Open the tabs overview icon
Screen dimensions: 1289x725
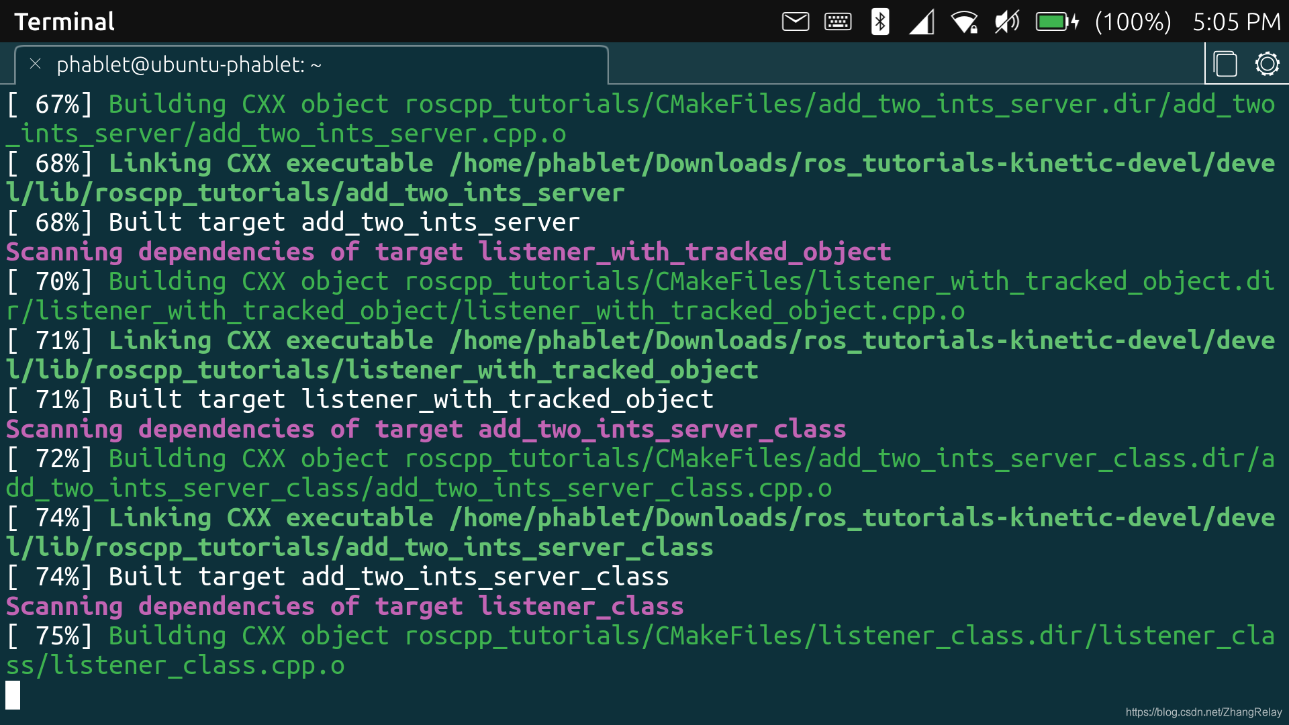[x=1225, y=64]
